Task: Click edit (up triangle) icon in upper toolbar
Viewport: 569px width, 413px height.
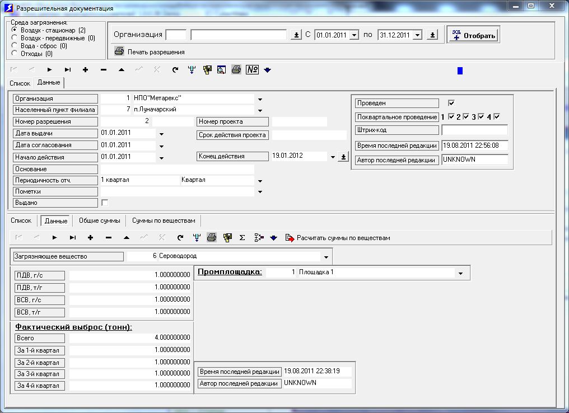Action: (x=122, y=69)
